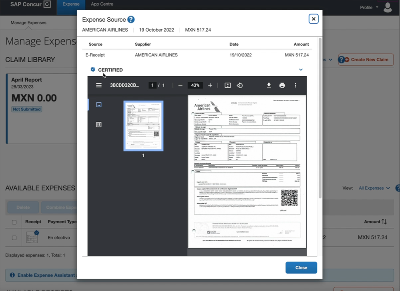Select all expenses header checkbox
Screen dimensions: 400x291
14,222
